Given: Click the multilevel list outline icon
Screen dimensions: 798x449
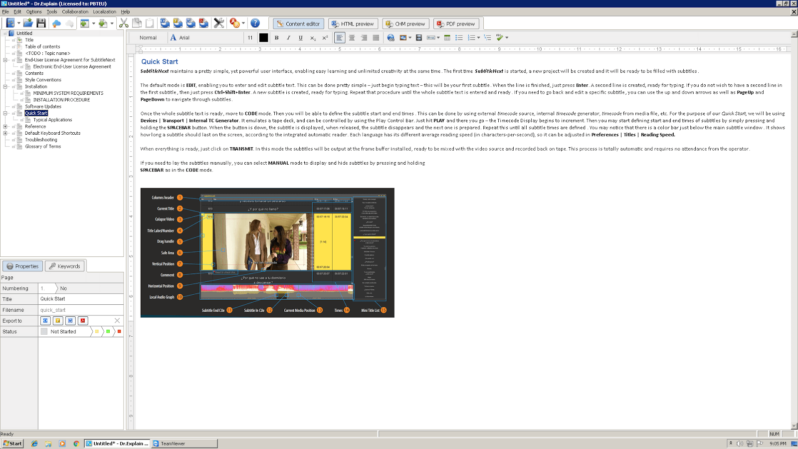Looking at the screenshot, I should 488,37.
